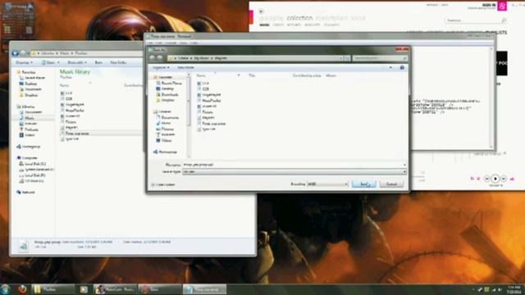
Task: Open the Windows Start button
Action: (x=6, y=288)
